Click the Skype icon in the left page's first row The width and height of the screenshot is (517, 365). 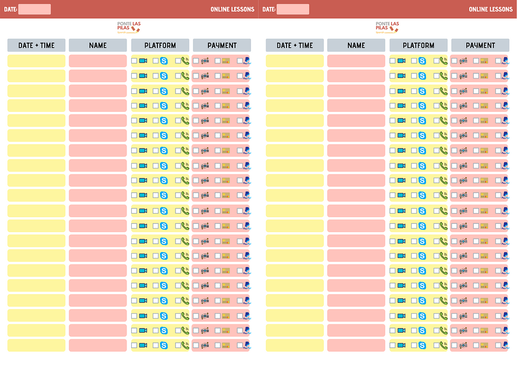coord(164,61)
